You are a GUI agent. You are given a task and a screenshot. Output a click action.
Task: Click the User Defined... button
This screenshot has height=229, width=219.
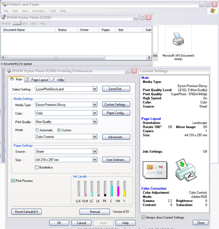[116, 160]
